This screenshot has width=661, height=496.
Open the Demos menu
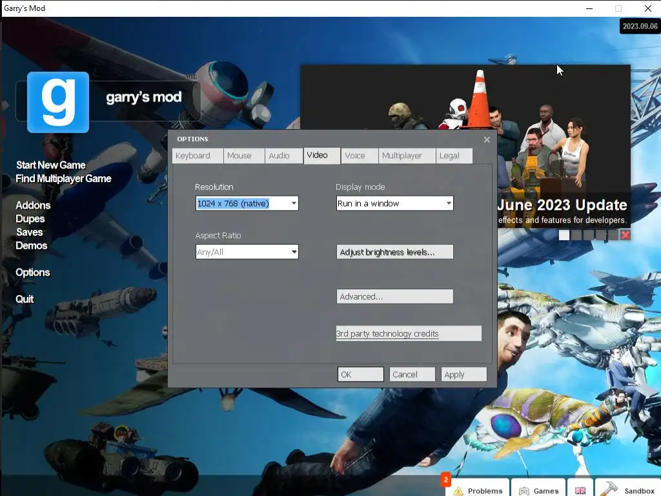click(x=31, y=245)
